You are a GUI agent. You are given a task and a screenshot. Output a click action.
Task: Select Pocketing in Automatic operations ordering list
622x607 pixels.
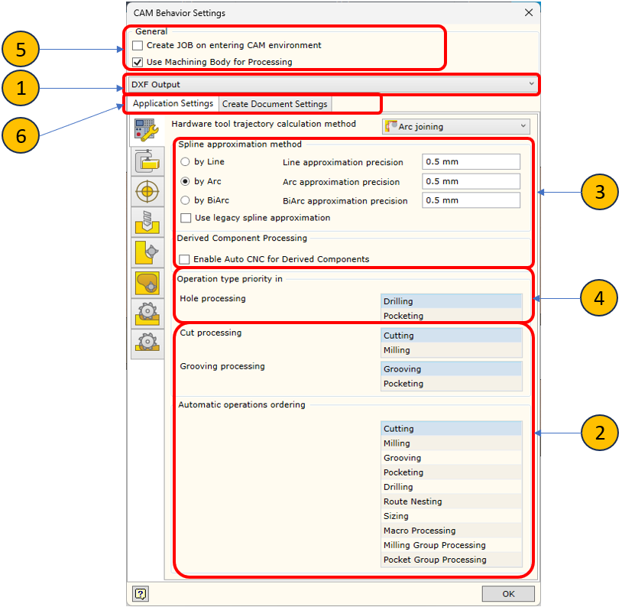pos(451,472)
